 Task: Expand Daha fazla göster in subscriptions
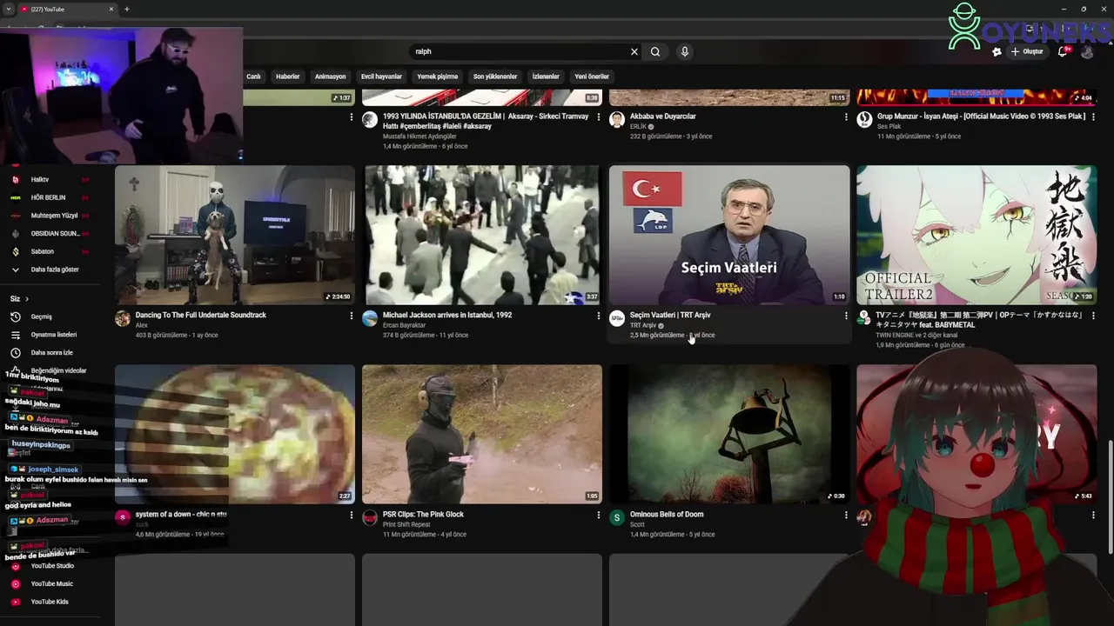click(54, 270)
